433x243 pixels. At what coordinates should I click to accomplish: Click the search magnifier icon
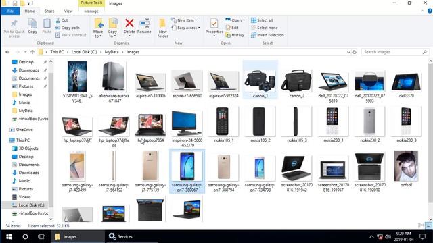coord(425,52)
